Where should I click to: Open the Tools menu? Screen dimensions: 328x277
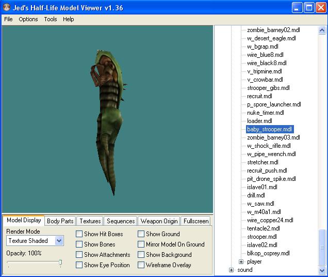pyautogui.click(x=51, y=19)
